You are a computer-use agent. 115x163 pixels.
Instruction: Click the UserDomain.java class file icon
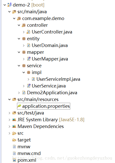click(28, 45)
